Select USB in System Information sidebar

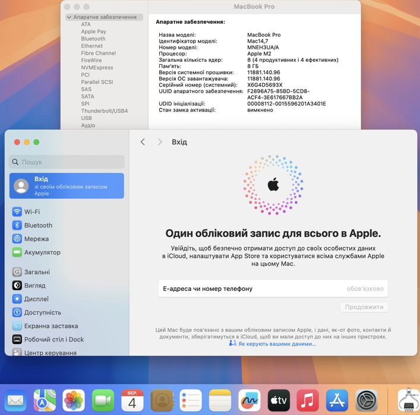click(x=86, y=118)
